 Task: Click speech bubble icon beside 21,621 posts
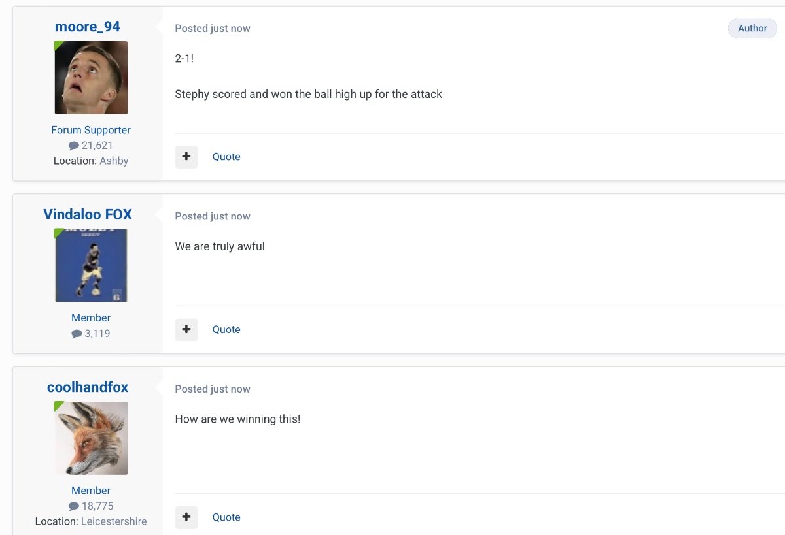pos(74,146)
